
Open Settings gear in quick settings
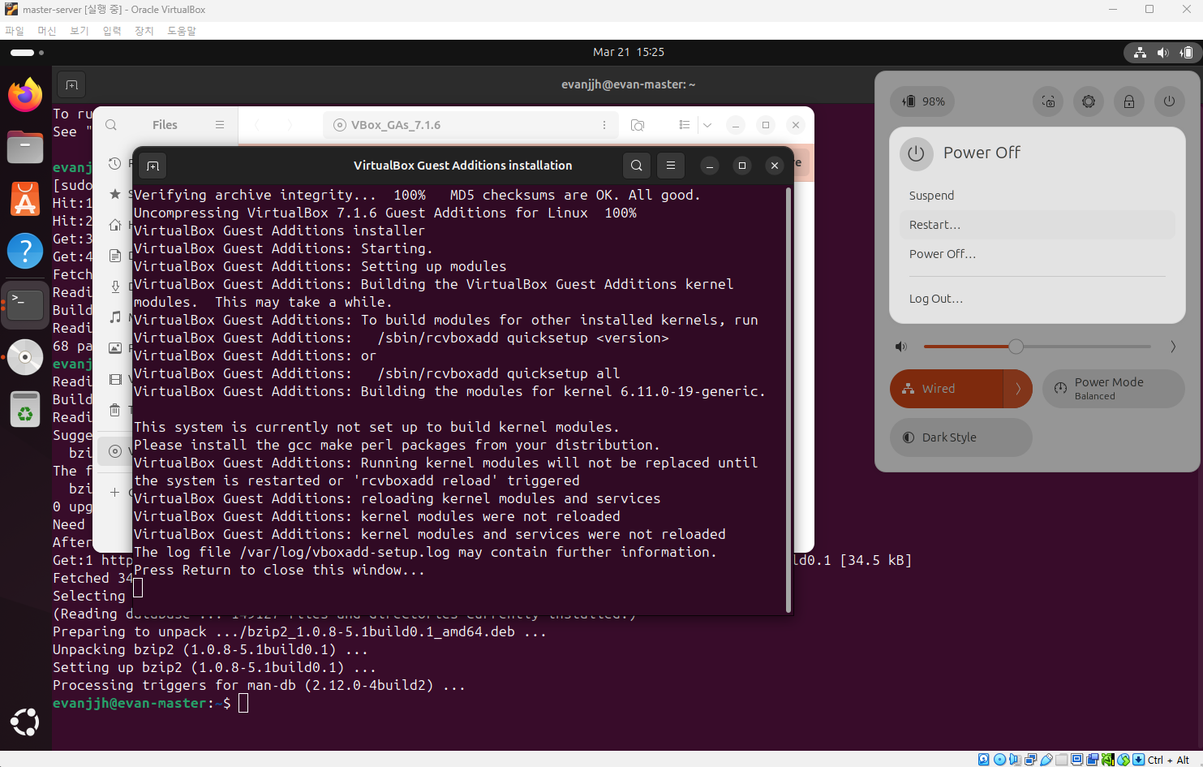click(x=1089, y=101)
